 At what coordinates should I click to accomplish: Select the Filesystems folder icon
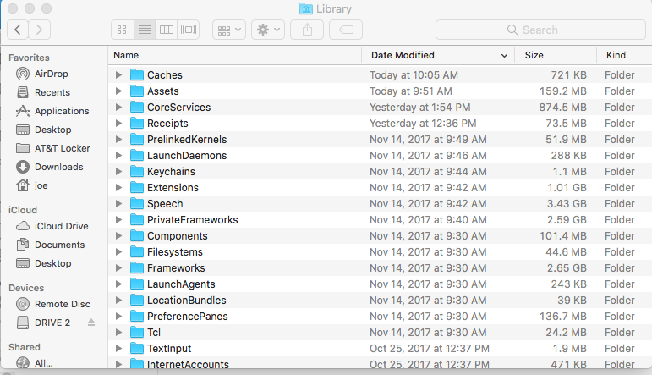(x=136, y=251)
